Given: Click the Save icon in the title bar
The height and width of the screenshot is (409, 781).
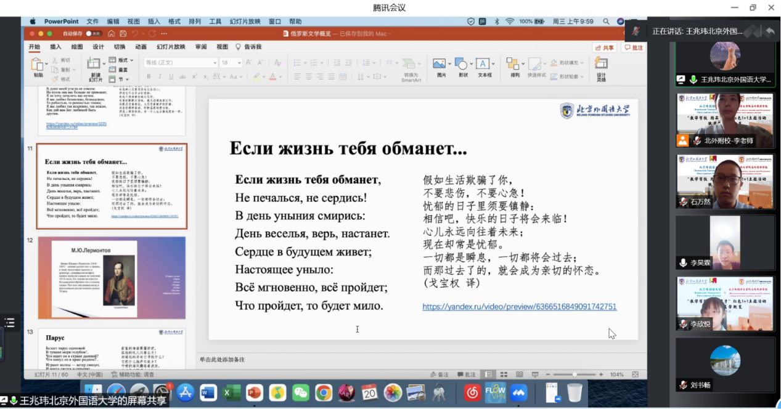Looking at the screenshot, I should [123, 33].
